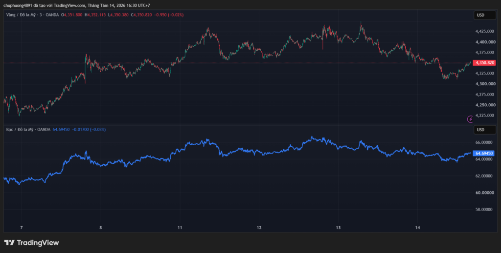Click the 60.00000 silver axis label
The image size is (501, 253).
click(x=485, y=193)
